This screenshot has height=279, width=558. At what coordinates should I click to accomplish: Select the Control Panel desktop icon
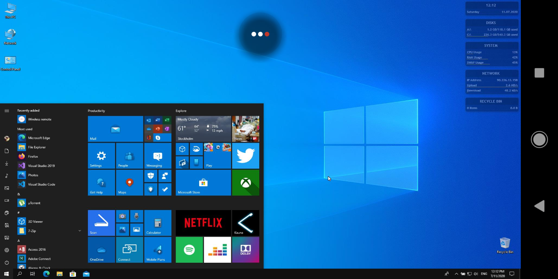pyautogui.click(x=10, y=64)
